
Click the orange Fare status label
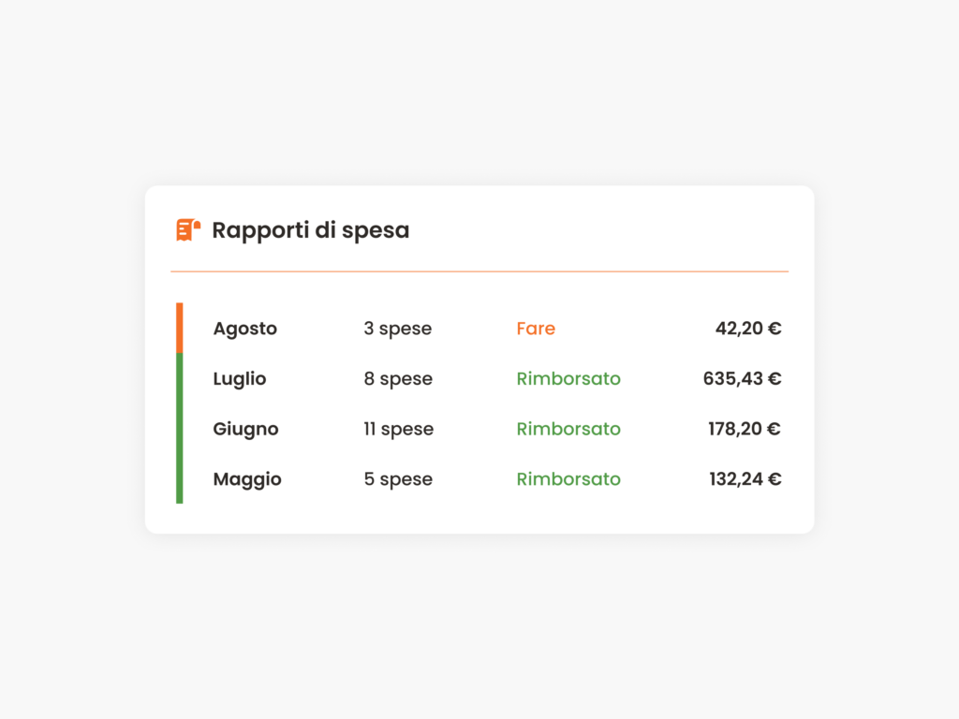click(x=536, y=329)
